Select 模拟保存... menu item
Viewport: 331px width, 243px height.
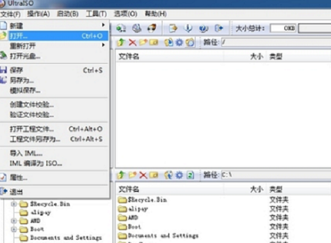click(55, 91)
